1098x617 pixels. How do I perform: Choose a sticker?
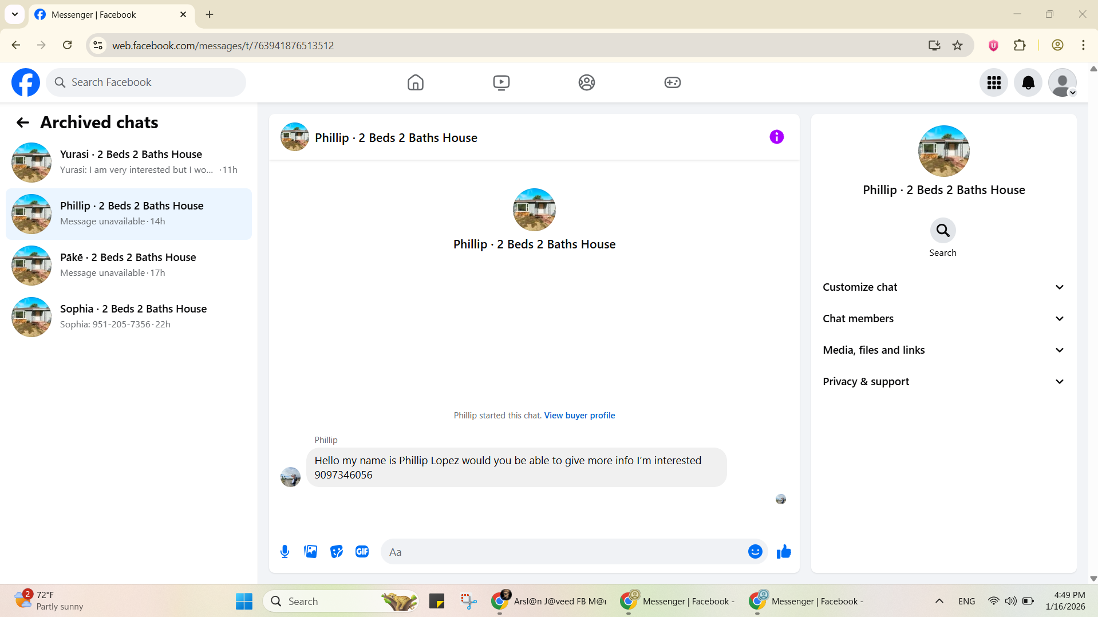click(337, 552)
